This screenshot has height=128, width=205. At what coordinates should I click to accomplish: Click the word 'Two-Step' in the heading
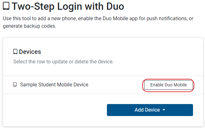tap(29, 6)
